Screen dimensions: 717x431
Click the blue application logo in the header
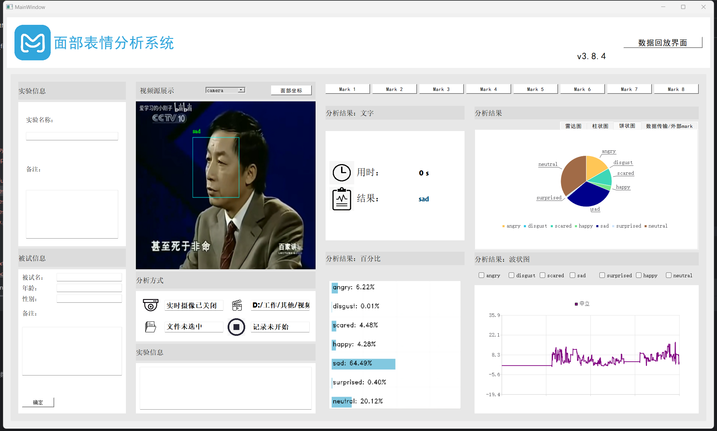point(32,42)
